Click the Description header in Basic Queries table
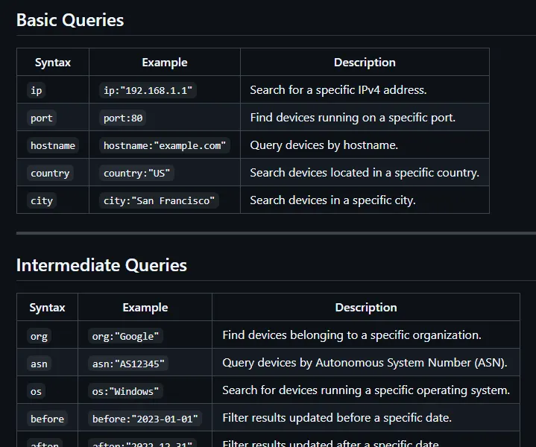The height and width of the screenshot is (447, 536). point(365,63)
